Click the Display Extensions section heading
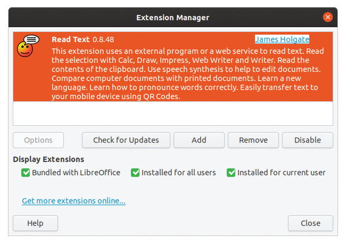The image size is (346, 244). (48, 159)
